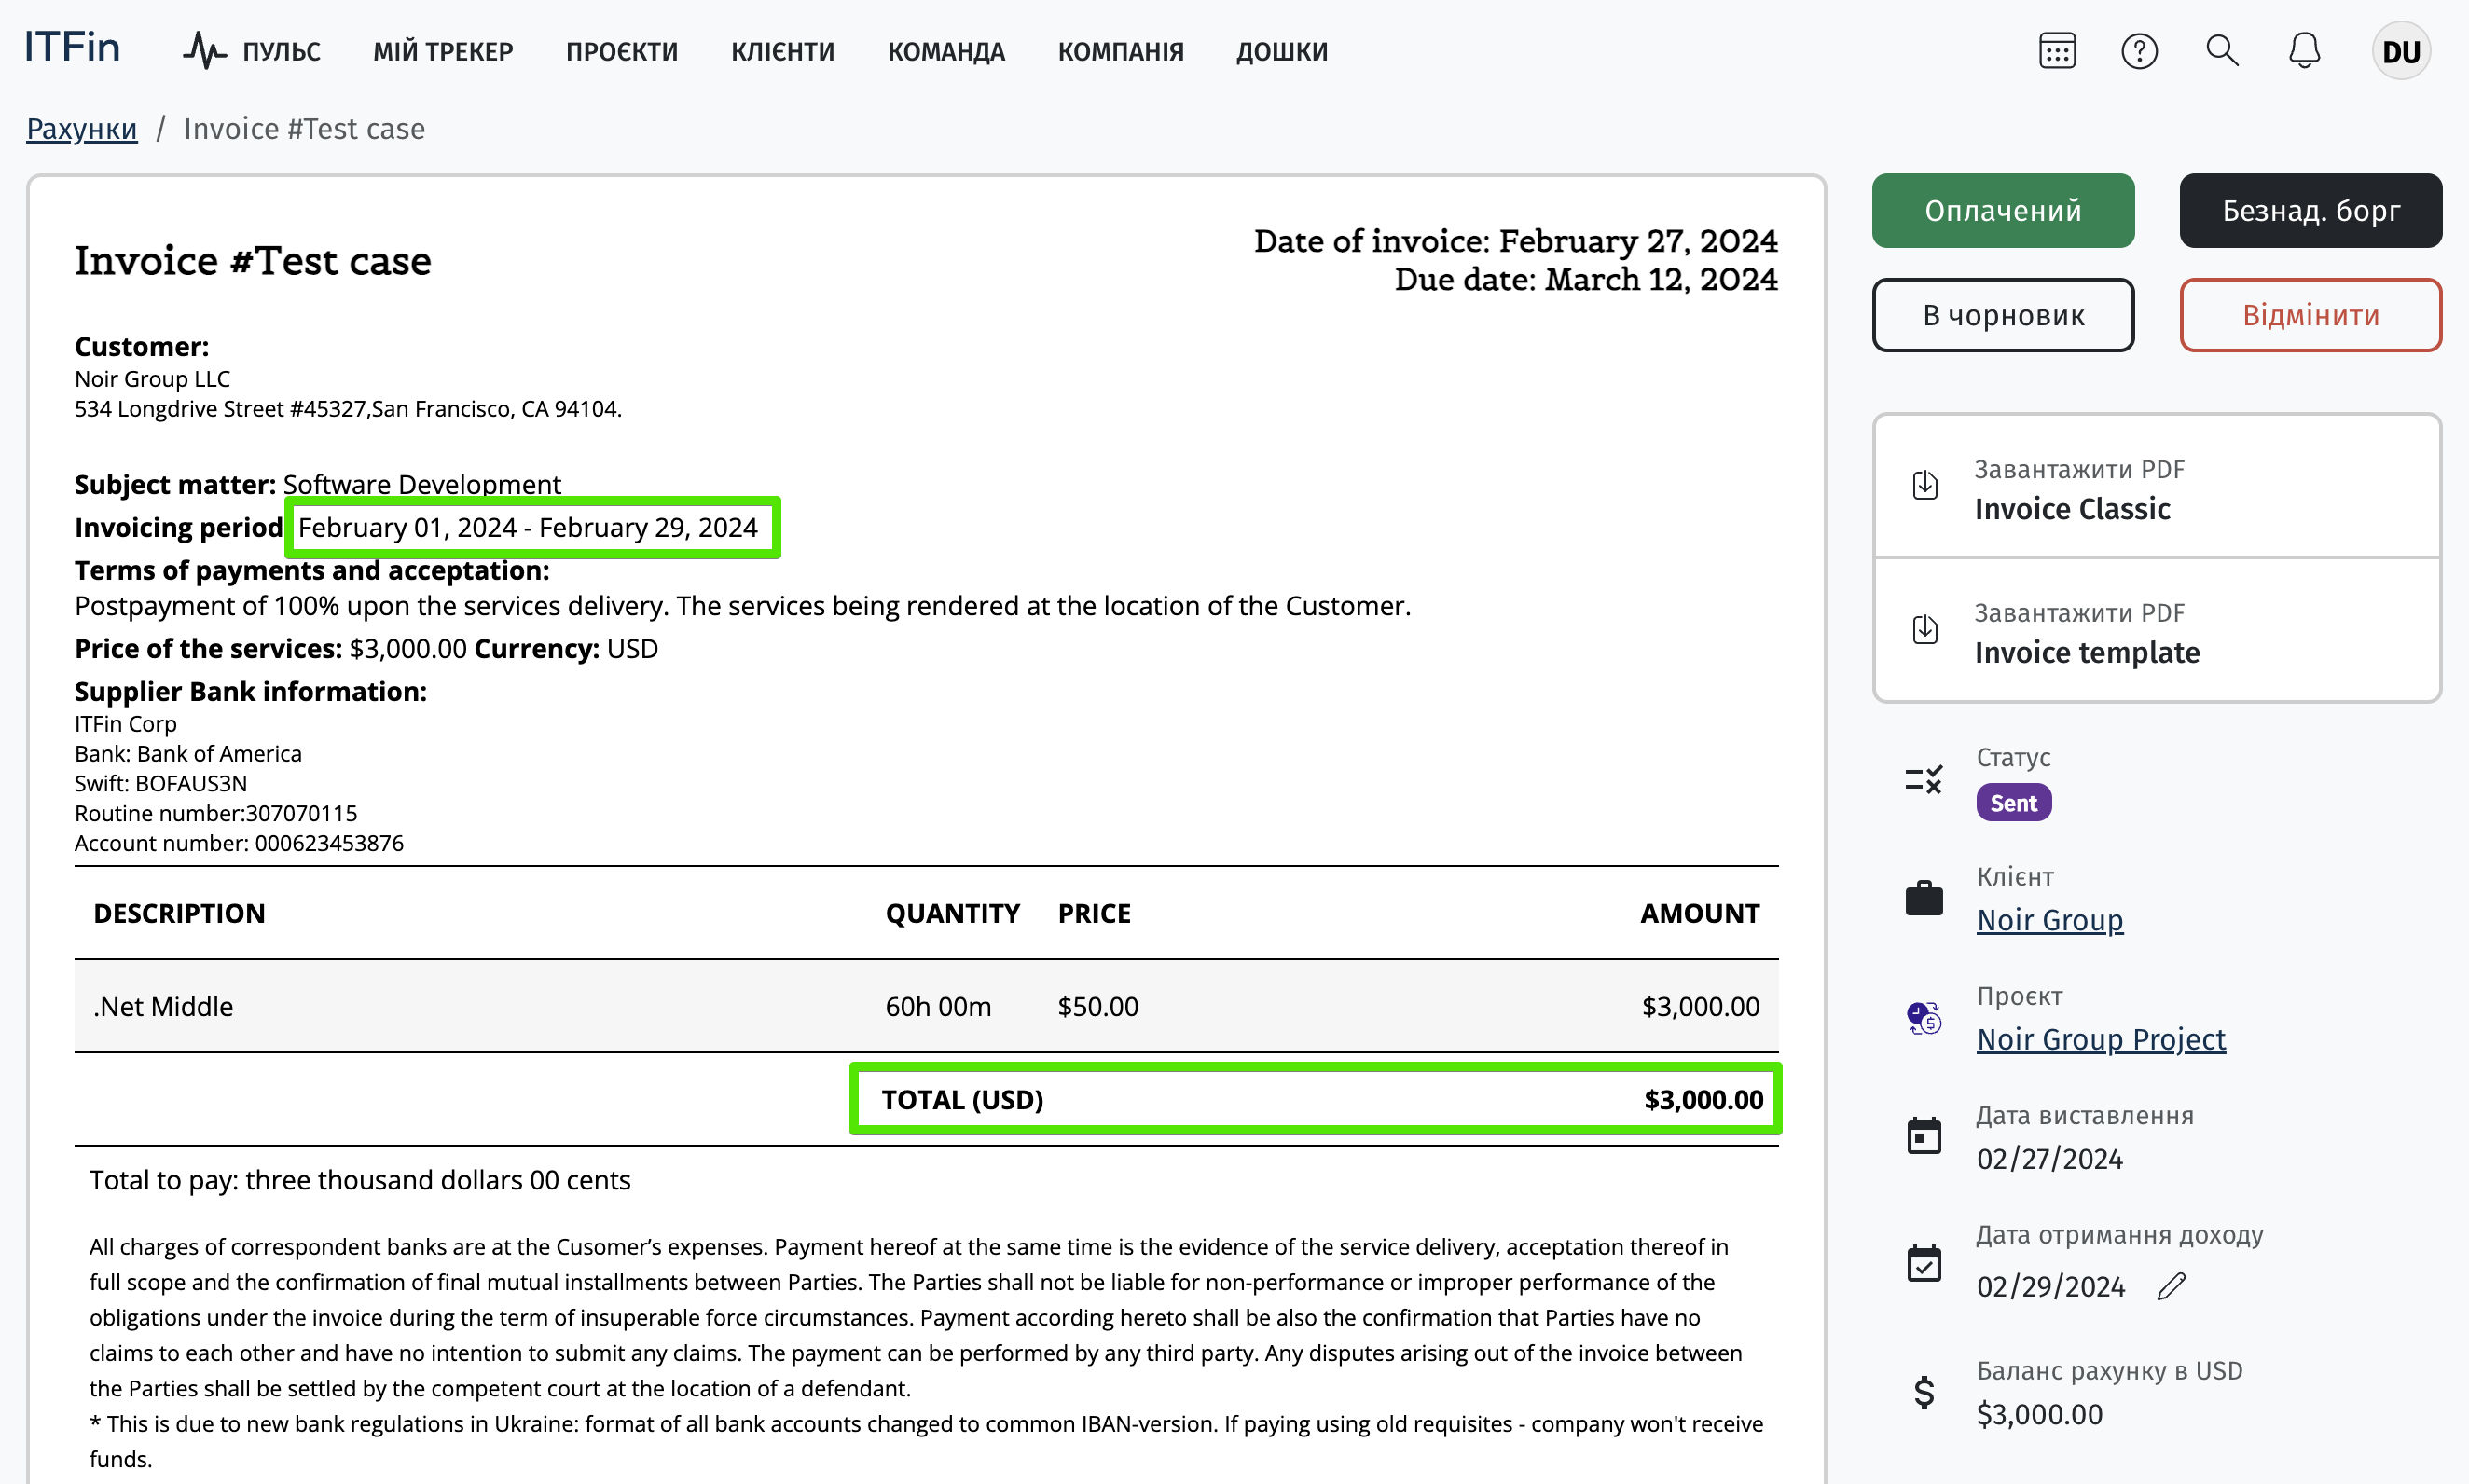Click the download icon for Invoice template
The width and height of the screenshot is (2469, 1484).
[x=1925, y=630]
